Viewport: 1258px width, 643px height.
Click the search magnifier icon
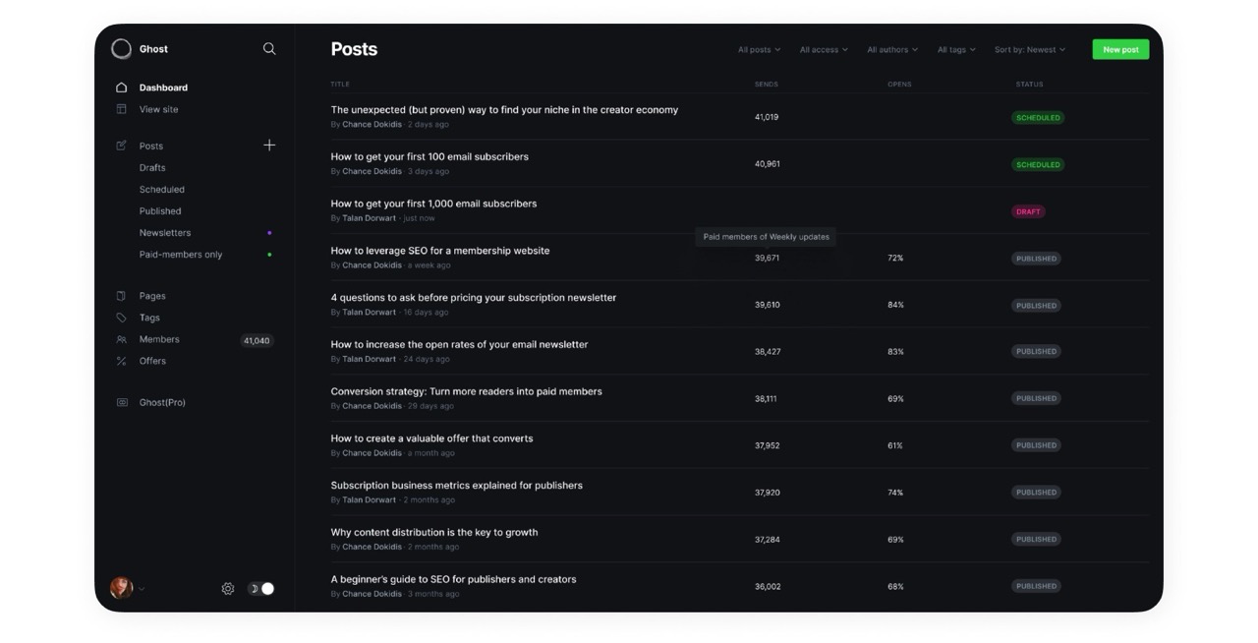click(x=269, y=48)
